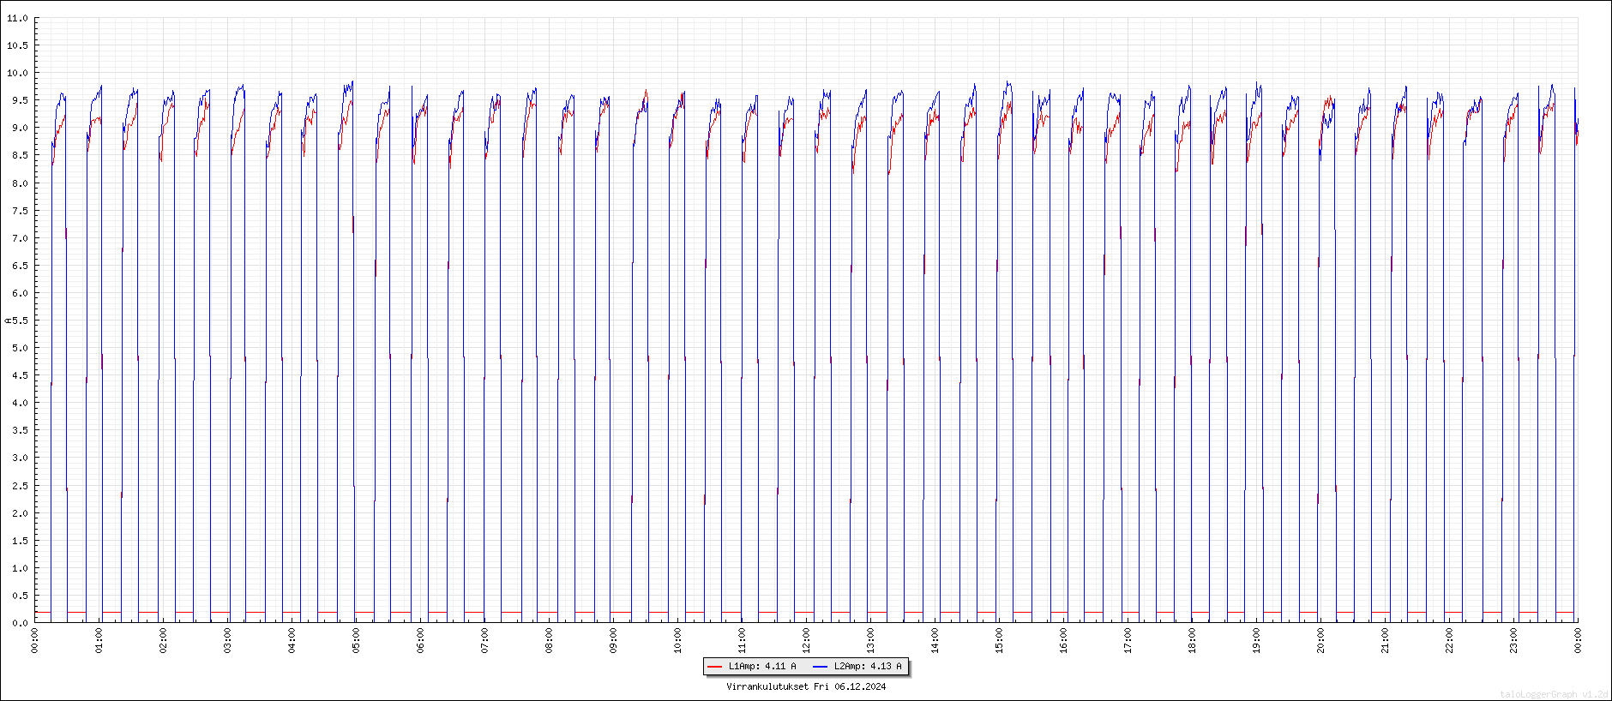This screenshot has width=1612, height=701.
Task: Click the chart title 'Virrankulutukset Fri 06.12.2024'
Action: pyautogui.click(x=806, y=686)
